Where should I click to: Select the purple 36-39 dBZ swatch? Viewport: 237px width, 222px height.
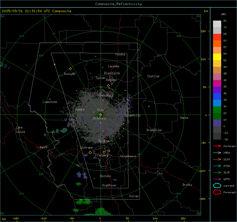pyautogui.click(x=217, y=90)
